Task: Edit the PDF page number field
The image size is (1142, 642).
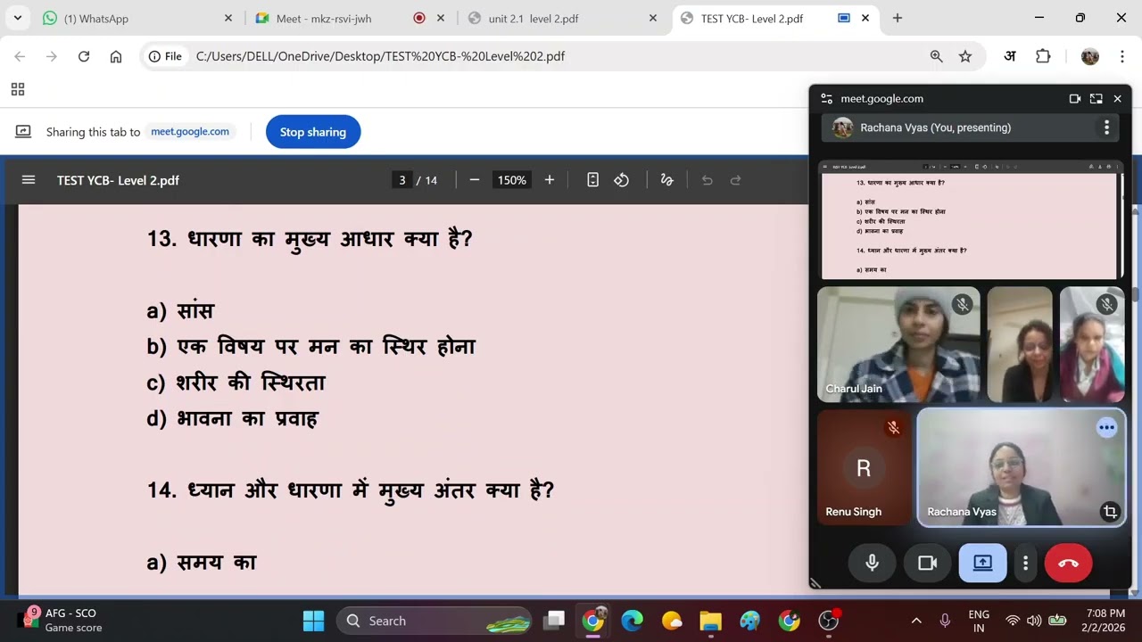Action: pos(401,180)
